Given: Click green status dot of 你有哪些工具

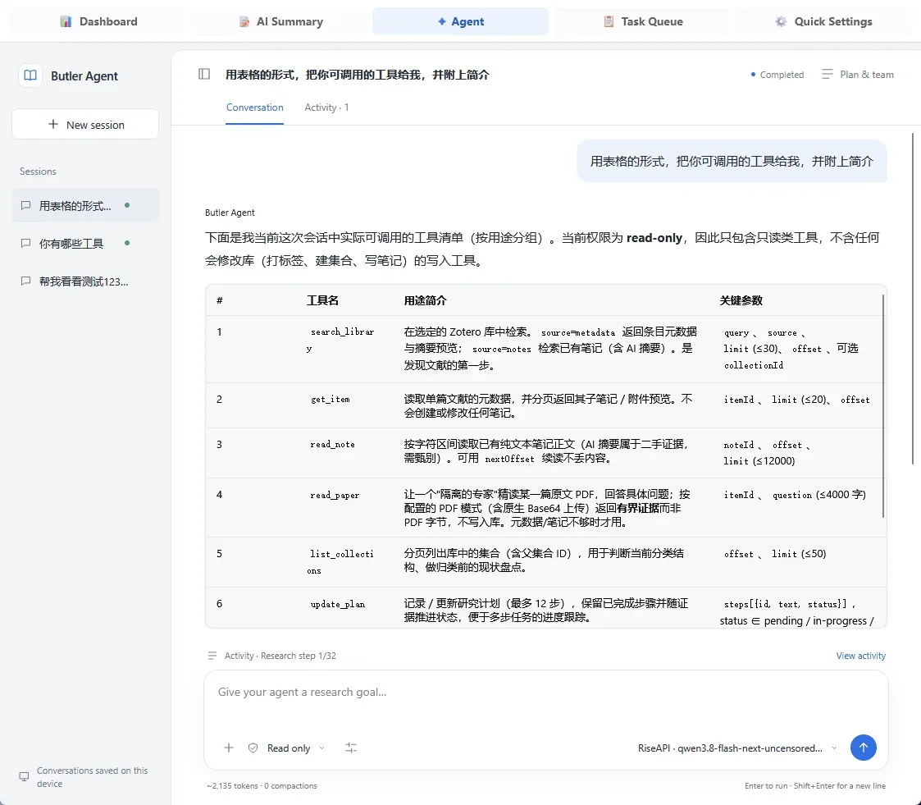Looking at the screenshot, I should (127, 243).
